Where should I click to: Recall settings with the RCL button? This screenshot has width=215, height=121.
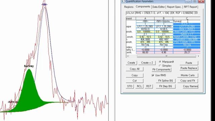pyautogui.click(x=139, y=86)
